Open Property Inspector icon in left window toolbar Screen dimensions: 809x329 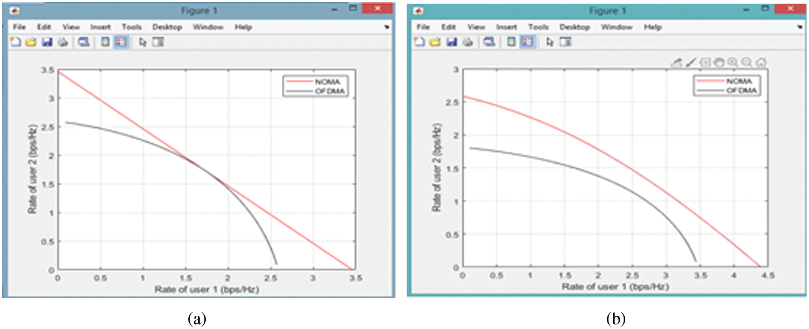coord(158,42)
